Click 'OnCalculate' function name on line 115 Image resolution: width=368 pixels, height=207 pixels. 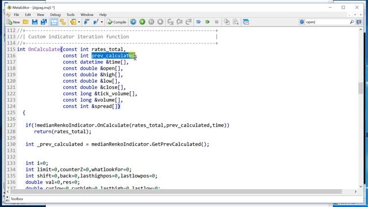click(x=44, y=49)
